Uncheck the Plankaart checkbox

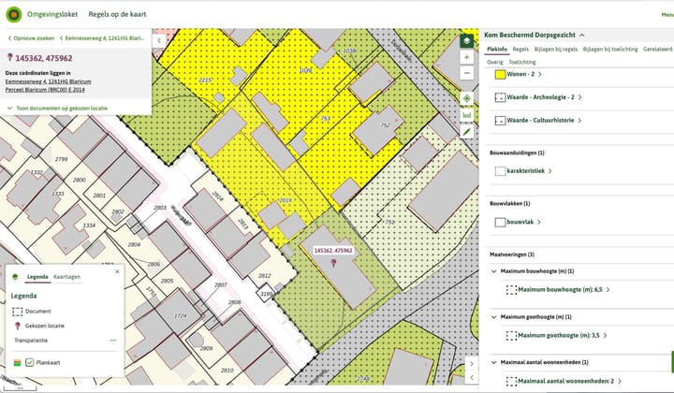(30, 361)
